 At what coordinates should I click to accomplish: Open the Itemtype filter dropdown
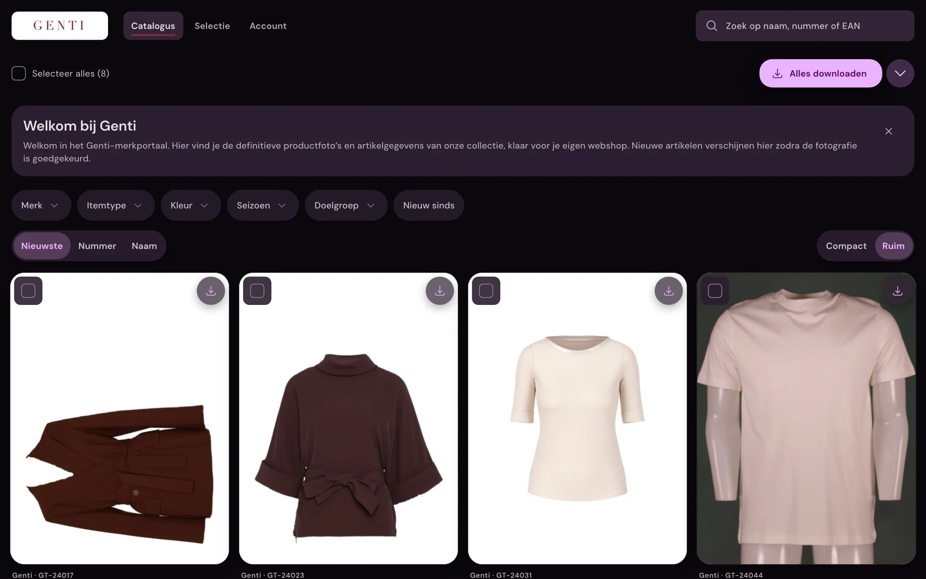pos(116,205)
